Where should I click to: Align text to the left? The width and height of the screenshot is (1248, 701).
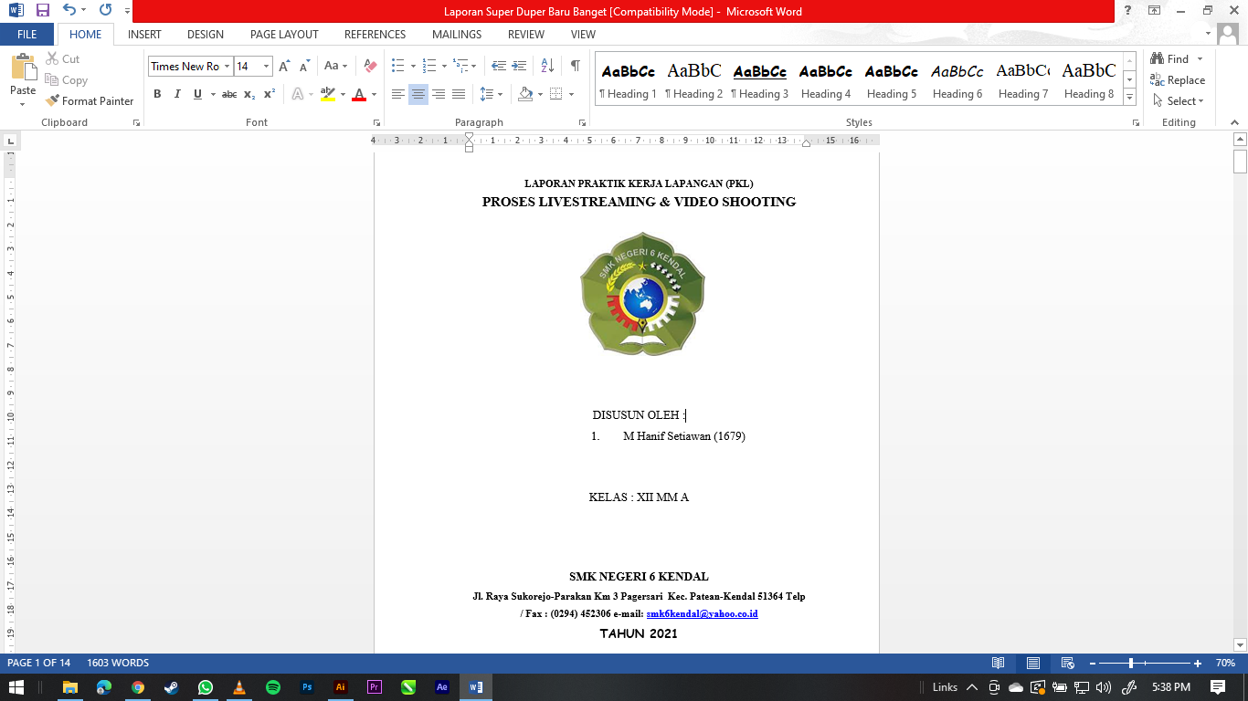point(398,94)
